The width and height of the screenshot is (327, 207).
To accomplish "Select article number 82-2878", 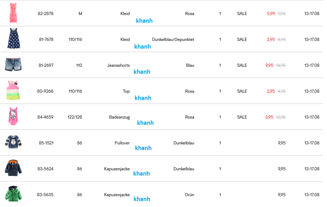I will coord(45,14).
